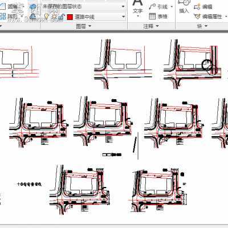Select the building outline plan without road curves
228x228 pixels.
coord(19,62)
